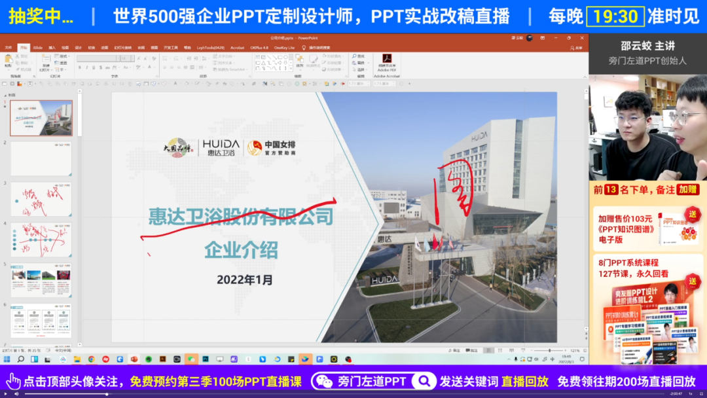The width and height of the screenshot is (707, 398).
Task: Click the New Slide icon
Action: point(46,59)
